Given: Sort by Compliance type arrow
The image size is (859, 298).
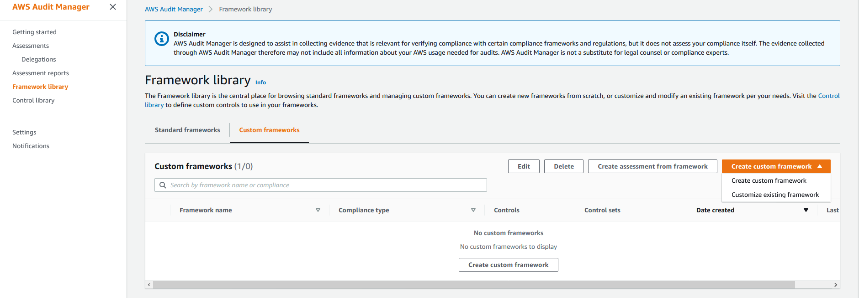Looking at the screenshot, I should [473, 210].
